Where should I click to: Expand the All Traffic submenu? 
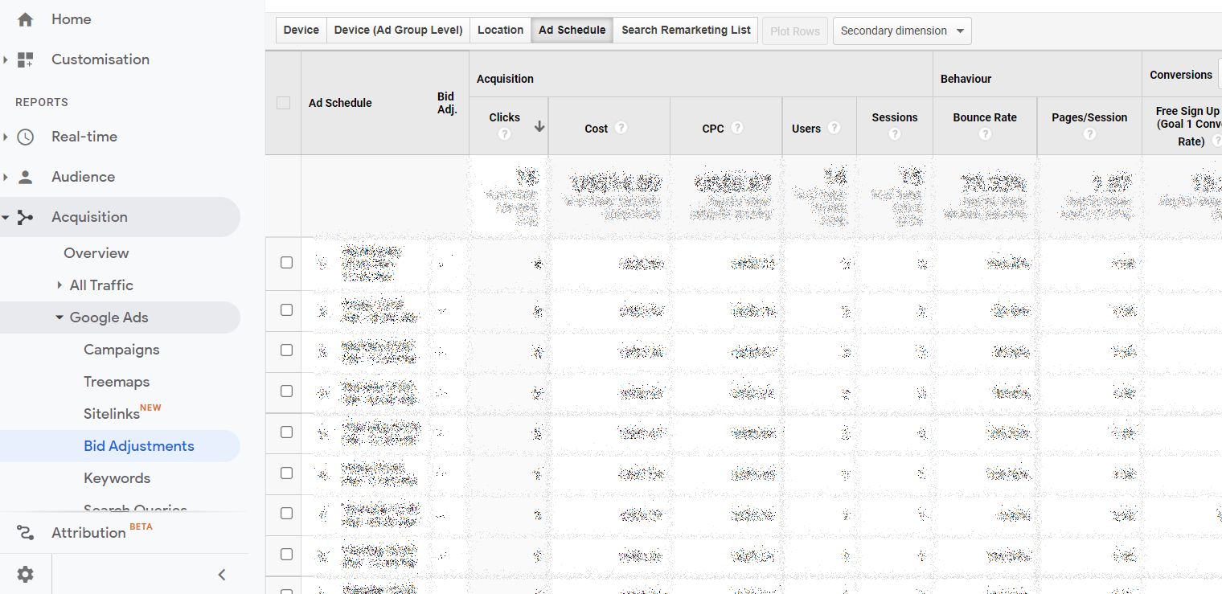(x=58, y=285)
